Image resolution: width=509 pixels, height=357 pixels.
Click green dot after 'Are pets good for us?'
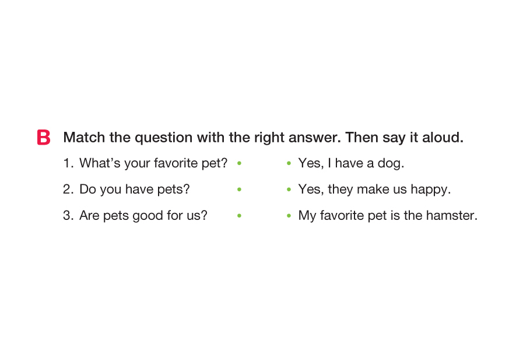(x=240, y=216)
